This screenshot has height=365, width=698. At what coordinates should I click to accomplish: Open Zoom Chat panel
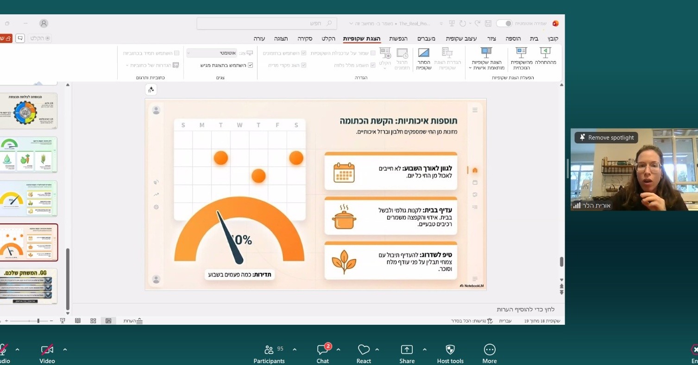(323, 354)
